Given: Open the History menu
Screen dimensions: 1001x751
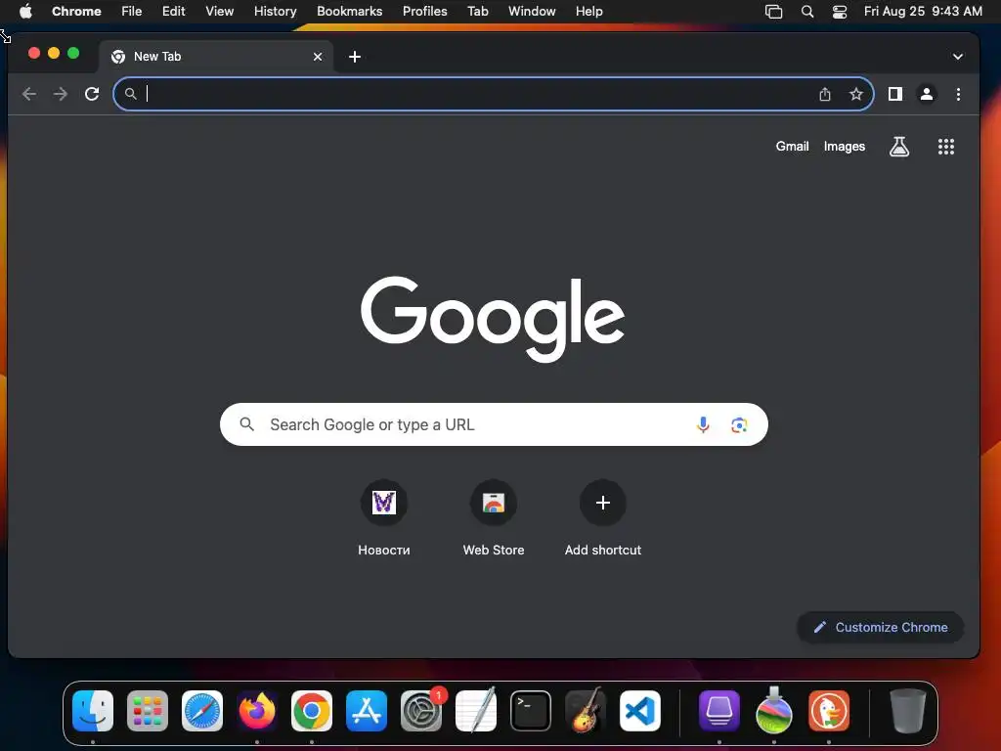Looking at the screenshot, I should coord(275,12).
